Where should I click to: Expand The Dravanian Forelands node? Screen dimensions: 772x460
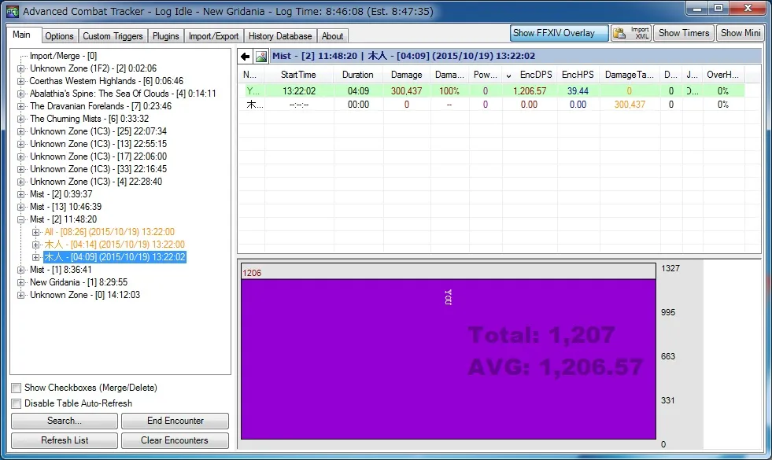point(20,106)
